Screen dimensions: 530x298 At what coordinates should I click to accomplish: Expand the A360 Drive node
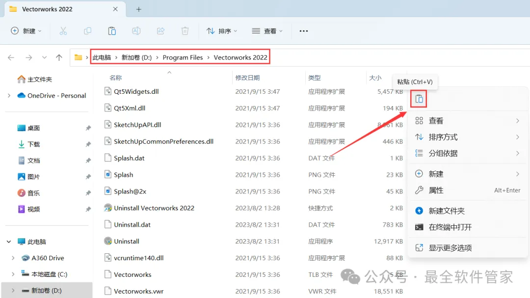[x=13, y=258]
